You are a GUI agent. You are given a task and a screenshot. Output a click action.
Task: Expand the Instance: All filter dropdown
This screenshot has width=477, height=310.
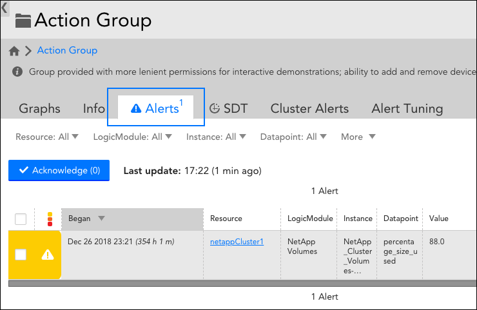(x=216, y=137)
